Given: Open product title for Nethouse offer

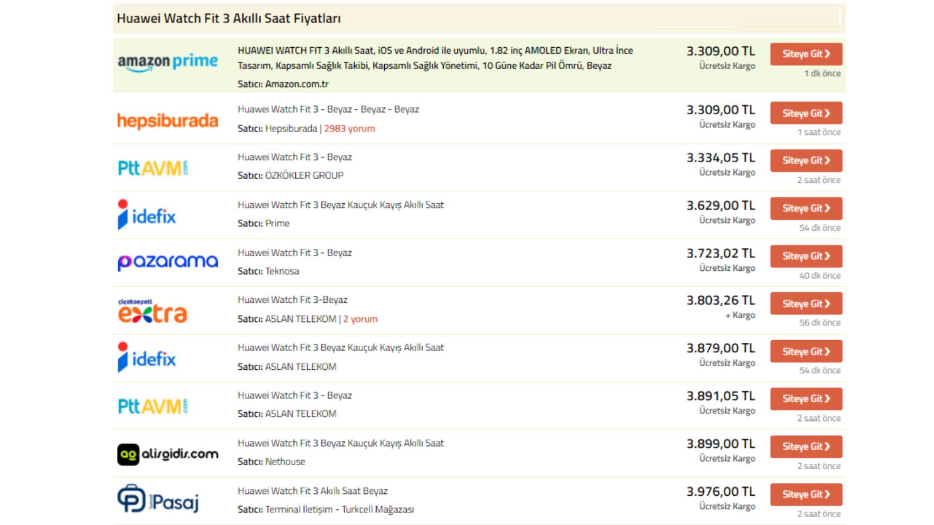Looking at the screenshot, I should tap(341, 443).
